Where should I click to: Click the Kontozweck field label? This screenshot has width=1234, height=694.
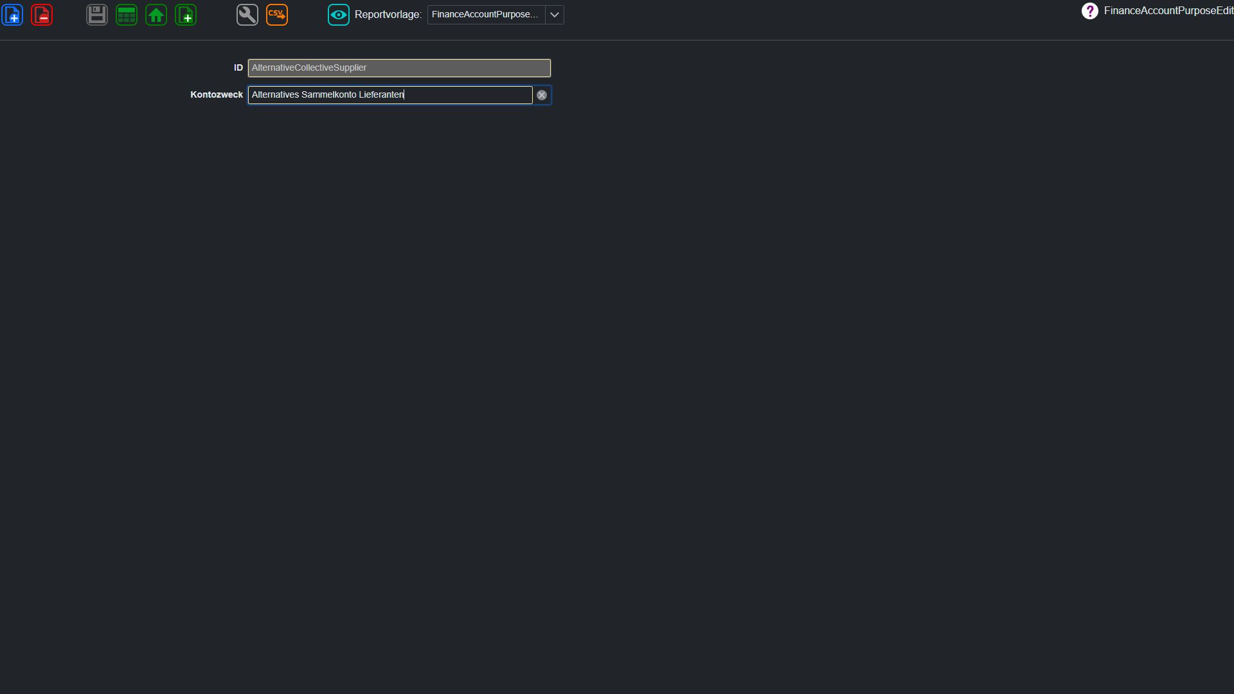pos(217,94)
